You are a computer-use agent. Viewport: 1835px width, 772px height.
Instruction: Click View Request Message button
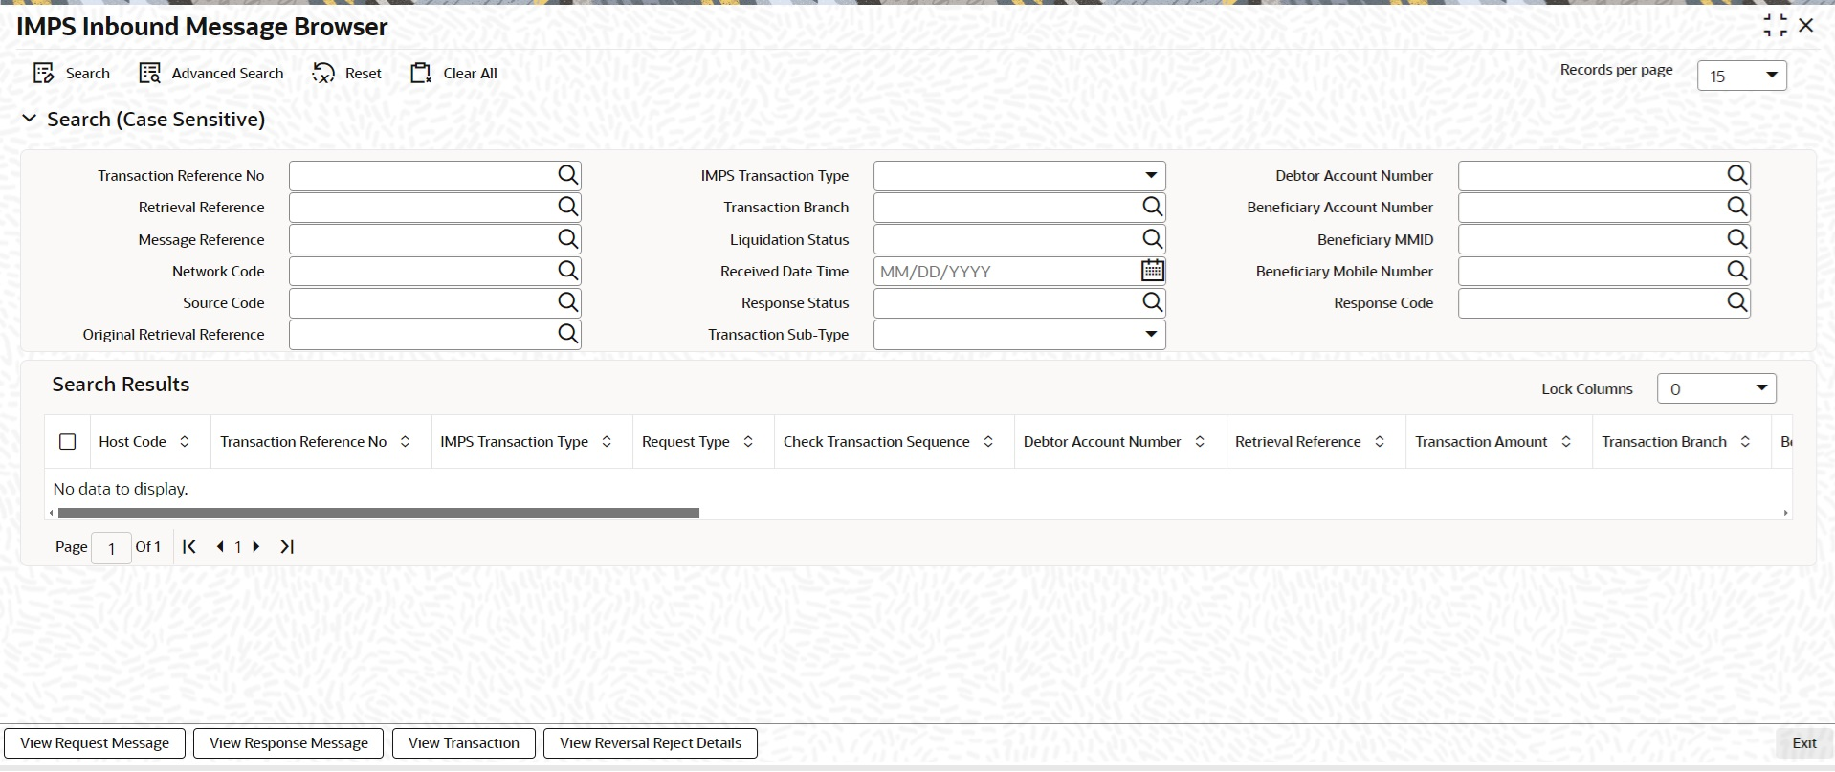pyautogui.click(x=95, y=743)
